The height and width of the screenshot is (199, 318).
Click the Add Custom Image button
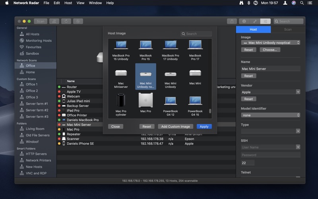click(x=175, y=127)
